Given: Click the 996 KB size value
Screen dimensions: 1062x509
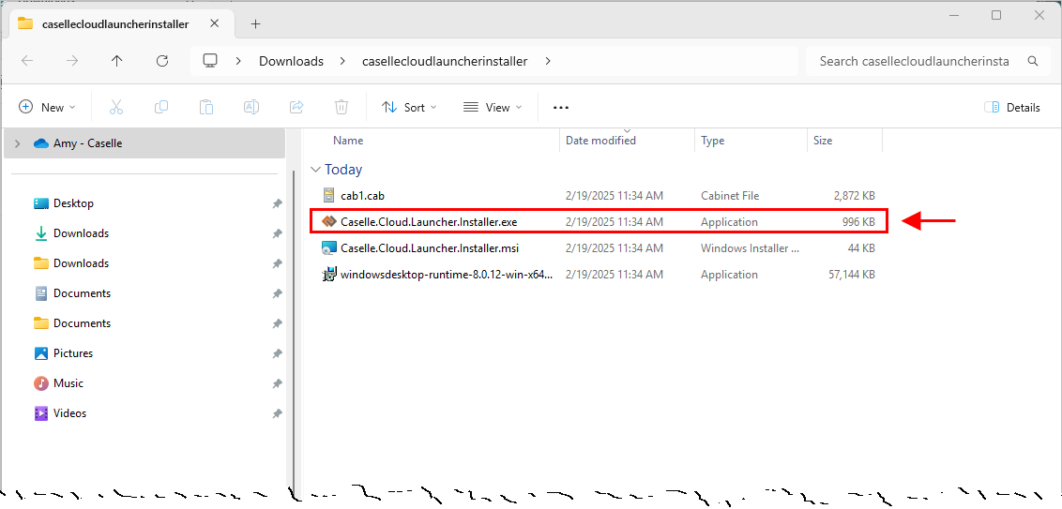Looking at the screenshot, I should click(858, 221).
